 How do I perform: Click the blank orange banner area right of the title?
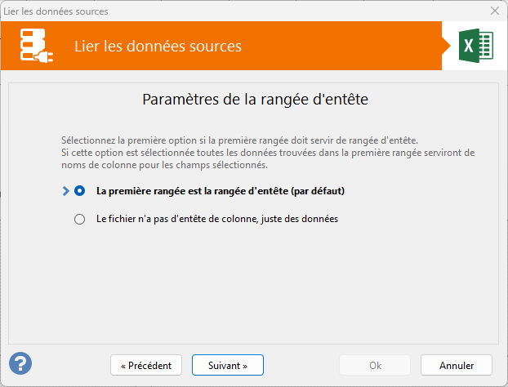pos(343,46)
